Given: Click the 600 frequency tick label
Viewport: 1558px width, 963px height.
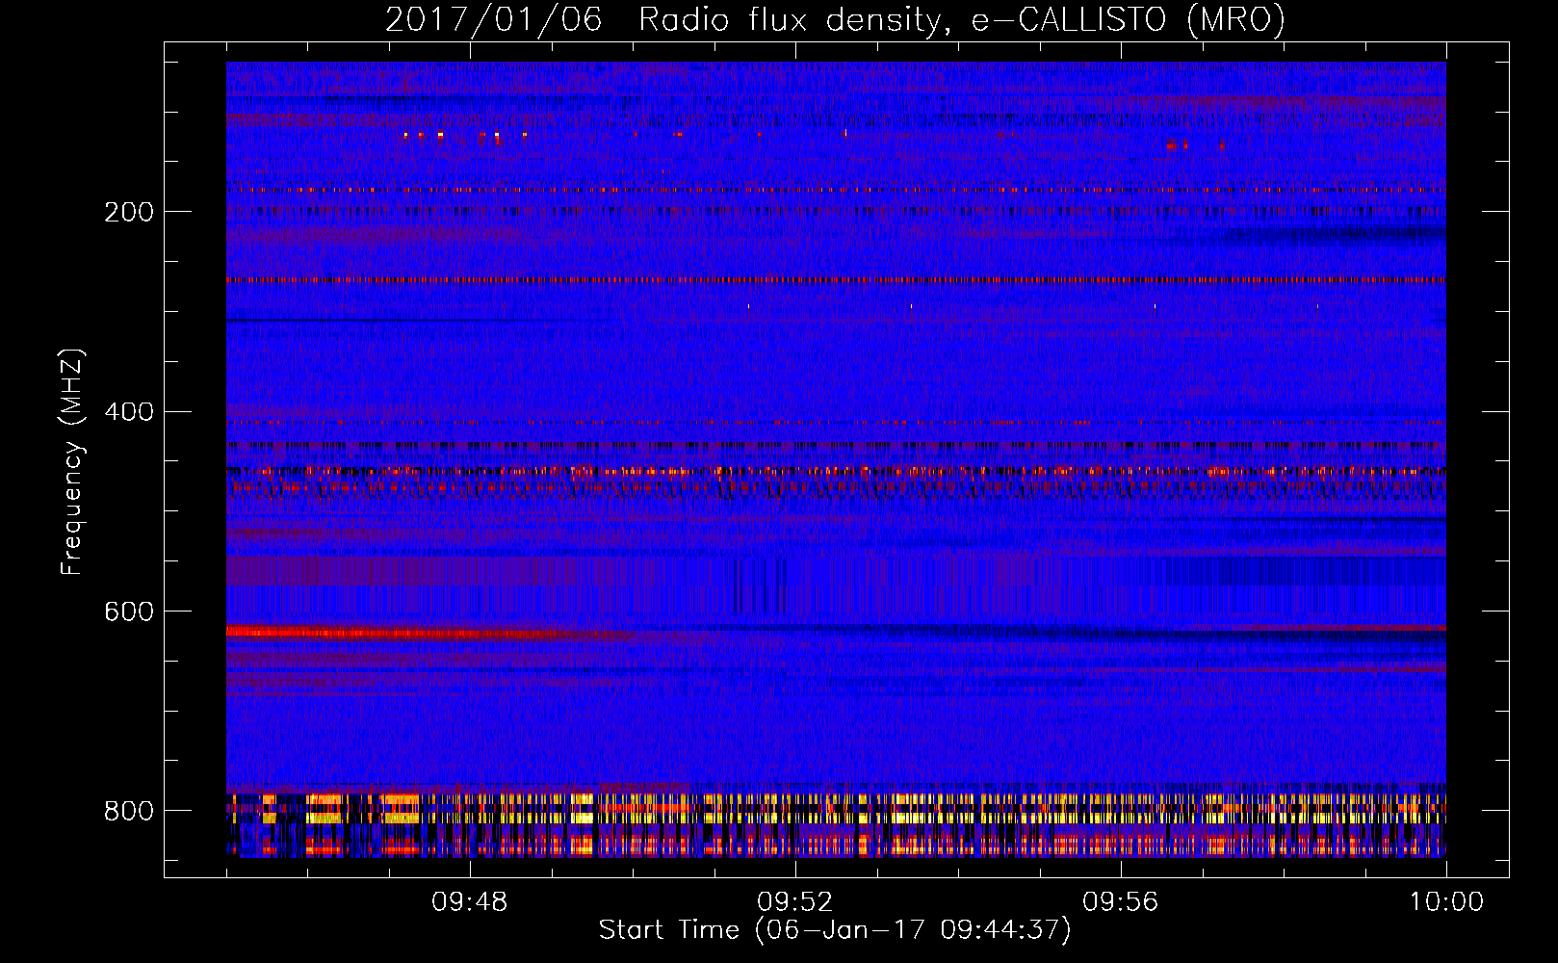Looking at the screenshot, I should 129,612.
